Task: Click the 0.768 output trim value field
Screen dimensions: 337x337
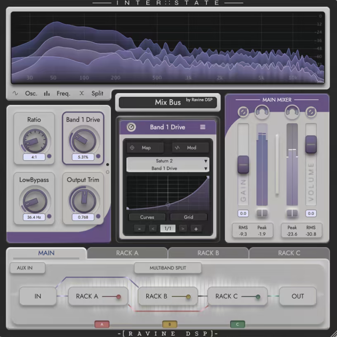Action: (x=83, y=217)
